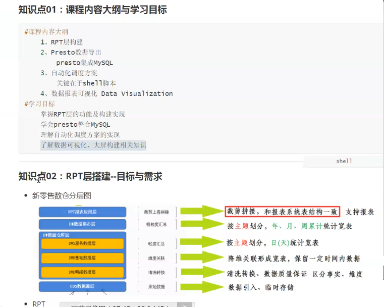The image size is (384, 307).
Task: Click the 'DM数据集市层' box in diagram
Action: (83, 224)
